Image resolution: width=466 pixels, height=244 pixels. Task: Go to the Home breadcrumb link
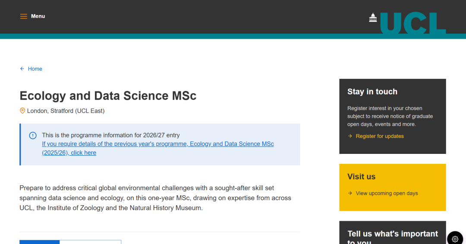click(x=35, y=69)
